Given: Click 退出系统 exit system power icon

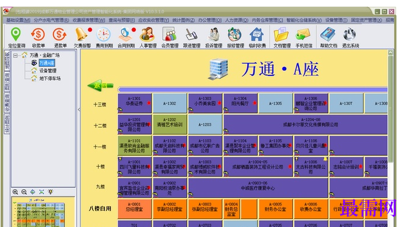Looking at the screenshot, I should click(x=350, y=38).
